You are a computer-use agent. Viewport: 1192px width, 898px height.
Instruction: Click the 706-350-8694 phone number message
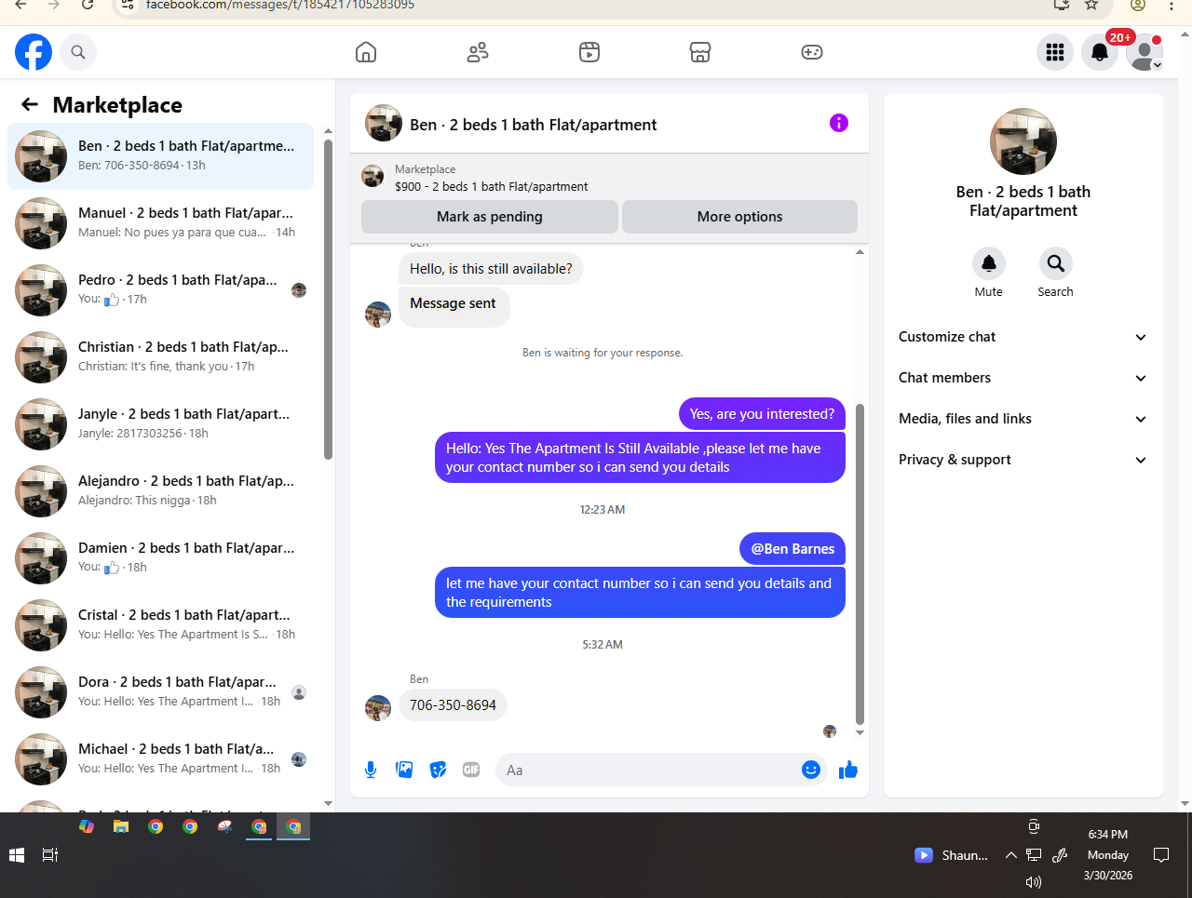coord(453,705)
